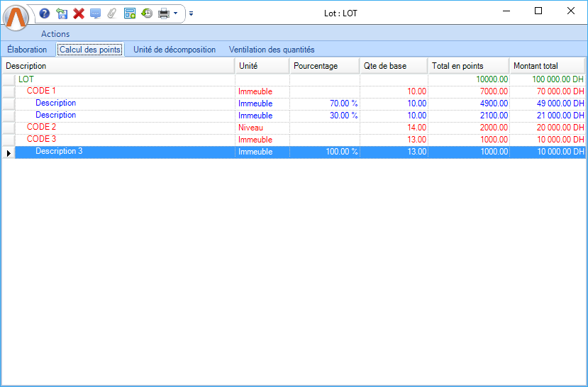The height and width of the screenshot is (387, 588).
Task: Click the printer icon
Action: point(164,13)
